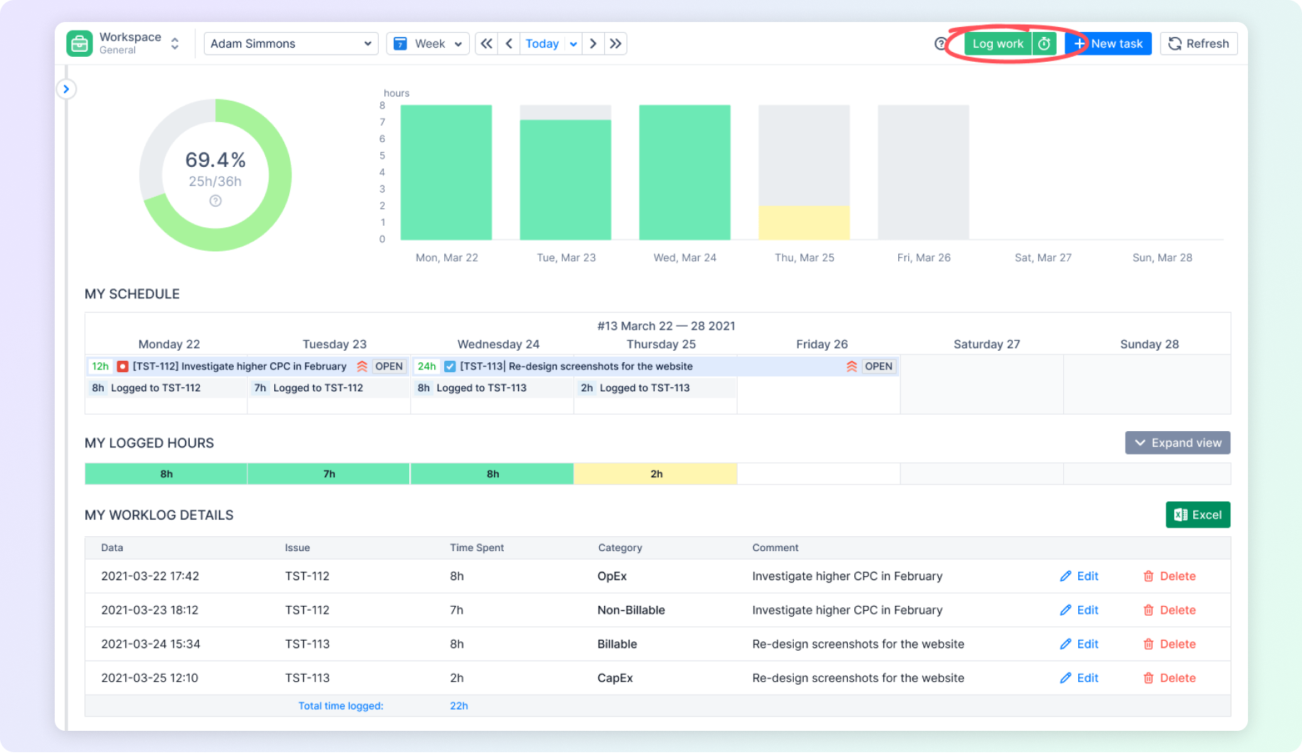The height and width of the screenshot is (755, 1302).
Task: Open the Week view dropdown
Action: [428, 44]
